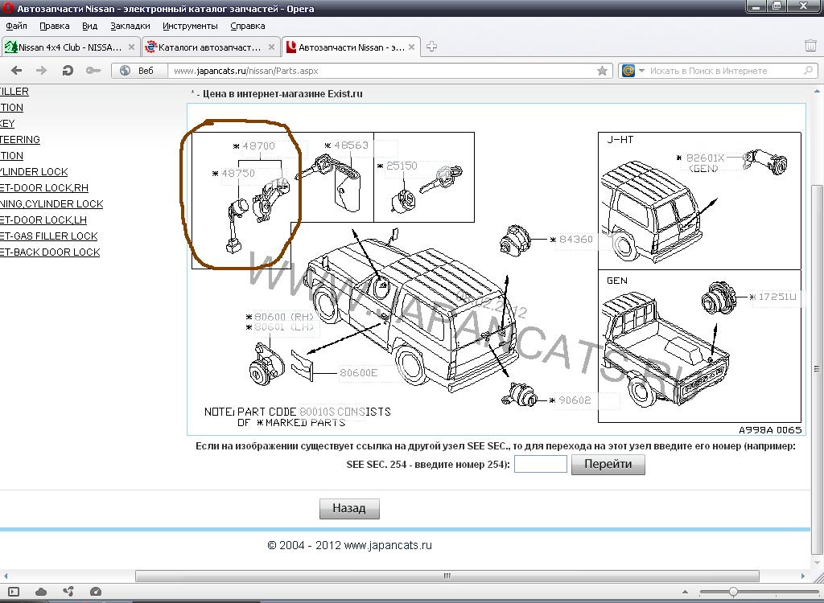
Task: Toggle the Opera Turbo gauge icon
Action: point(96,592)
